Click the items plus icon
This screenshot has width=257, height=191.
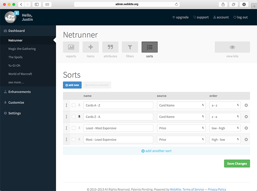pyautogui.click(x=91, y=47)
